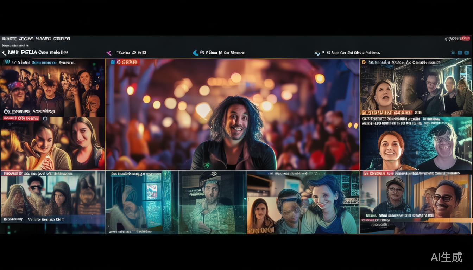Image resolution: width=473 pixels, height=270 pixels.
Task: Click the red label on the center video
Action: [128, 62]
